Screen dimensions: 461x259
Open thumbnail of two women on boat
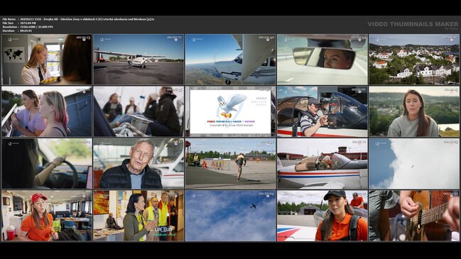47,111
